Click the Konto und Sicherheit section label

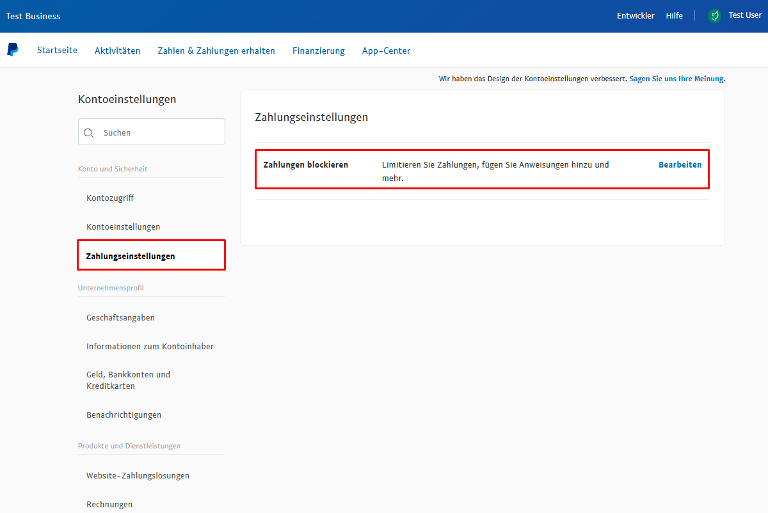[x=113, y=169]
